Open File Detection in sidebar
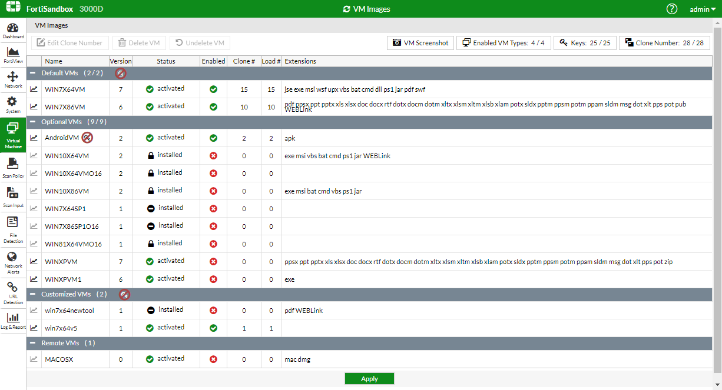This screenshot has width=722, height=390. [x=13, y=229]
